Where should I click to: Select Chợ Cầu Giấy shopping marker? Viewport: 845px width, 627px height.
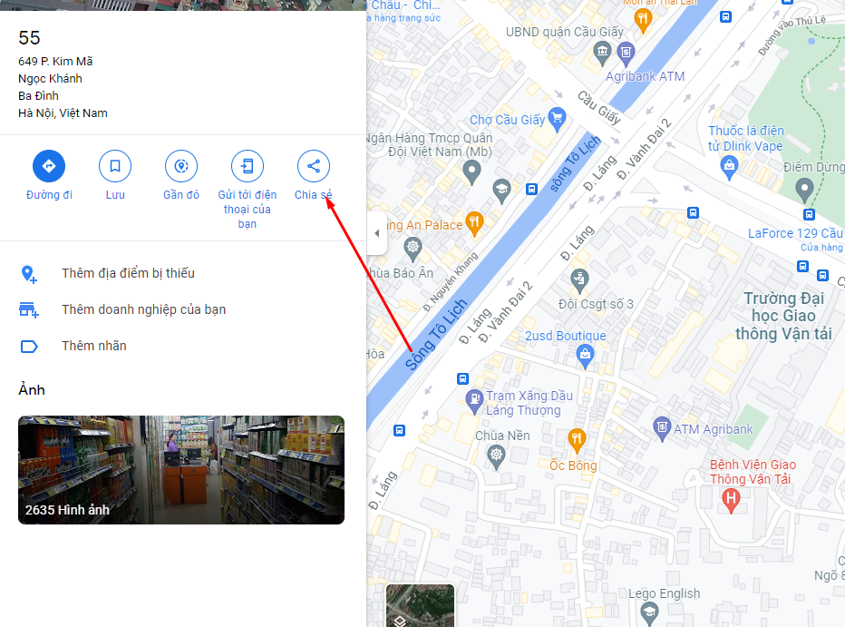557,119
